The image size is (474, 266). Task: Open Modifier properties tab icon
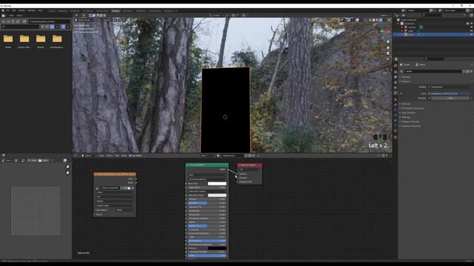pyautogui.click(x=395, y=104)
